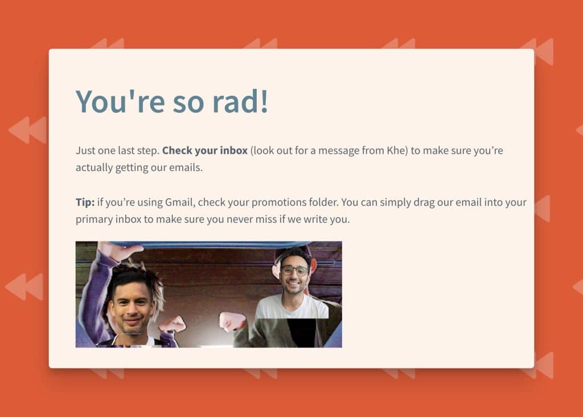Click the man wearing glasses in the image

(294, 277)
